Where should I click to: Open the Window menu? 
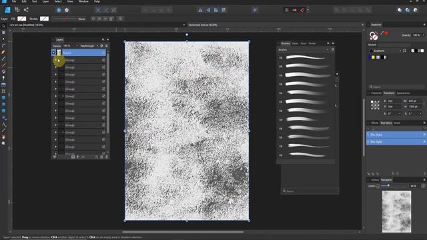point(83,1)
